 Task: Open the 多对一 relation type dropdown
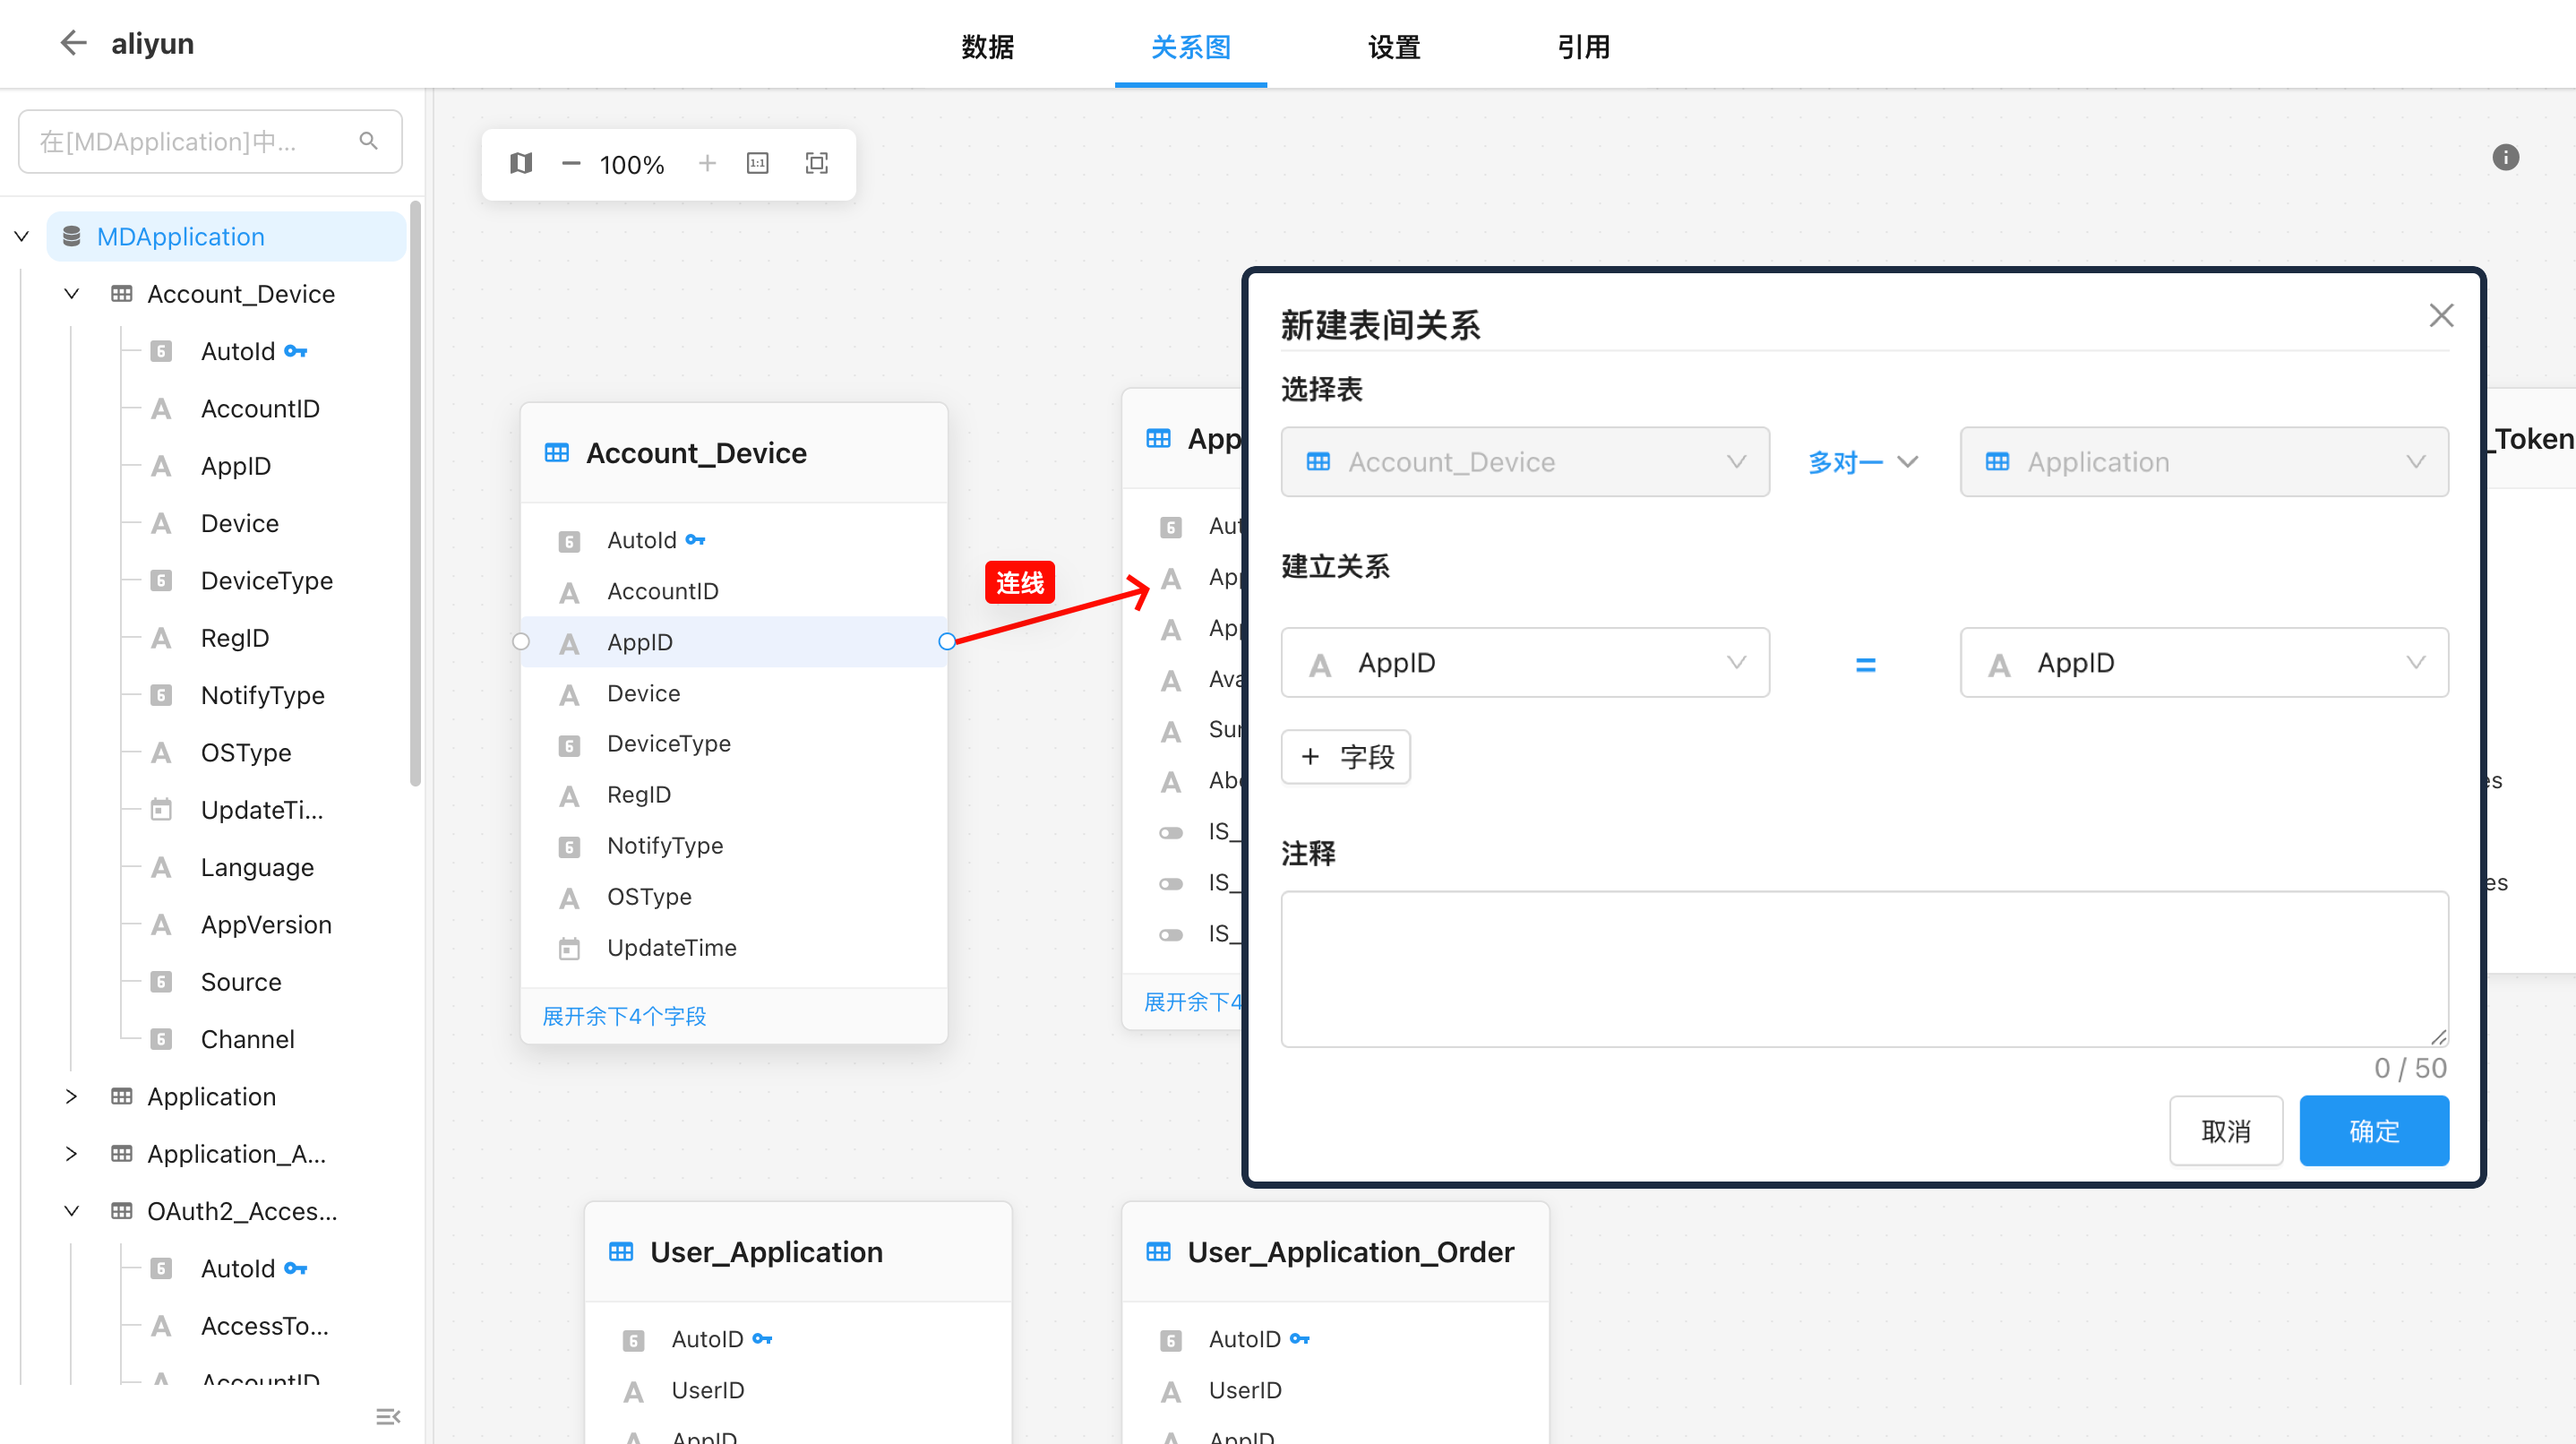(1863, 461)
